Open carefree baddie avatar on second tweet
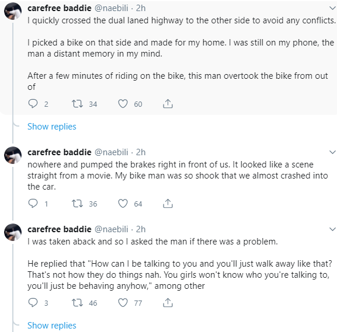Viewport: 337px width, 332px height. click(13, 155)
